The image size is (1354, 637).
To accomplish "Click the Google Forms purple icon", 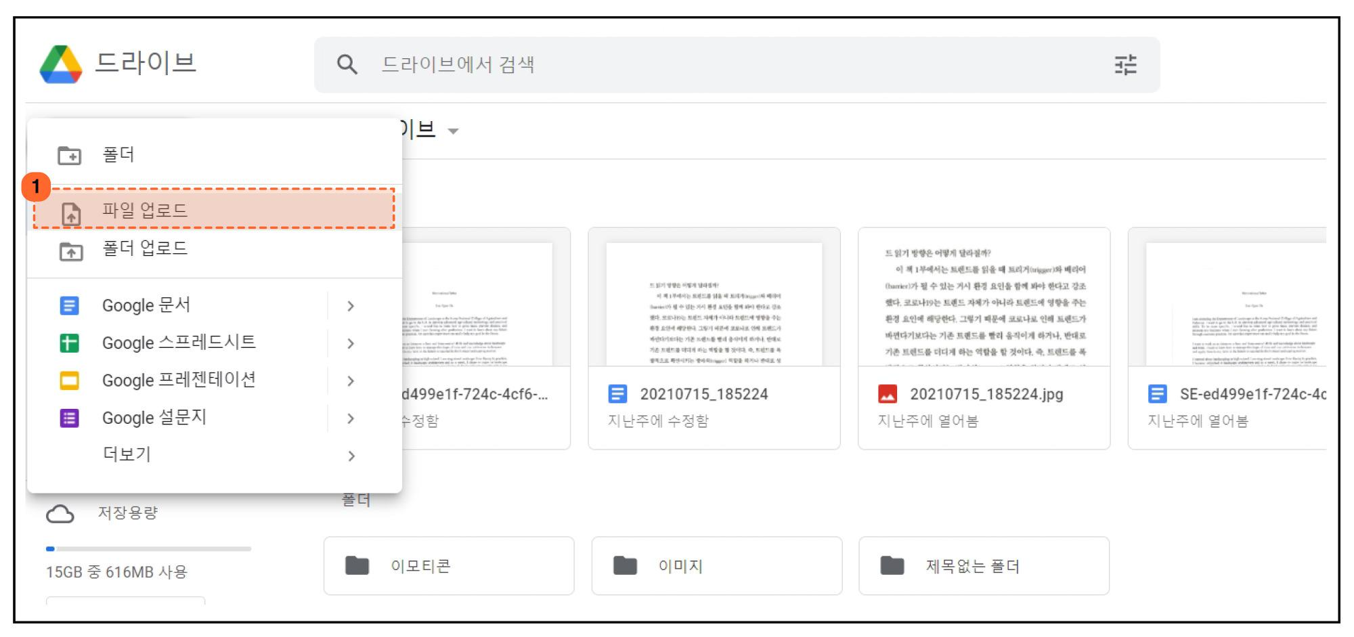I will [69, 418].
